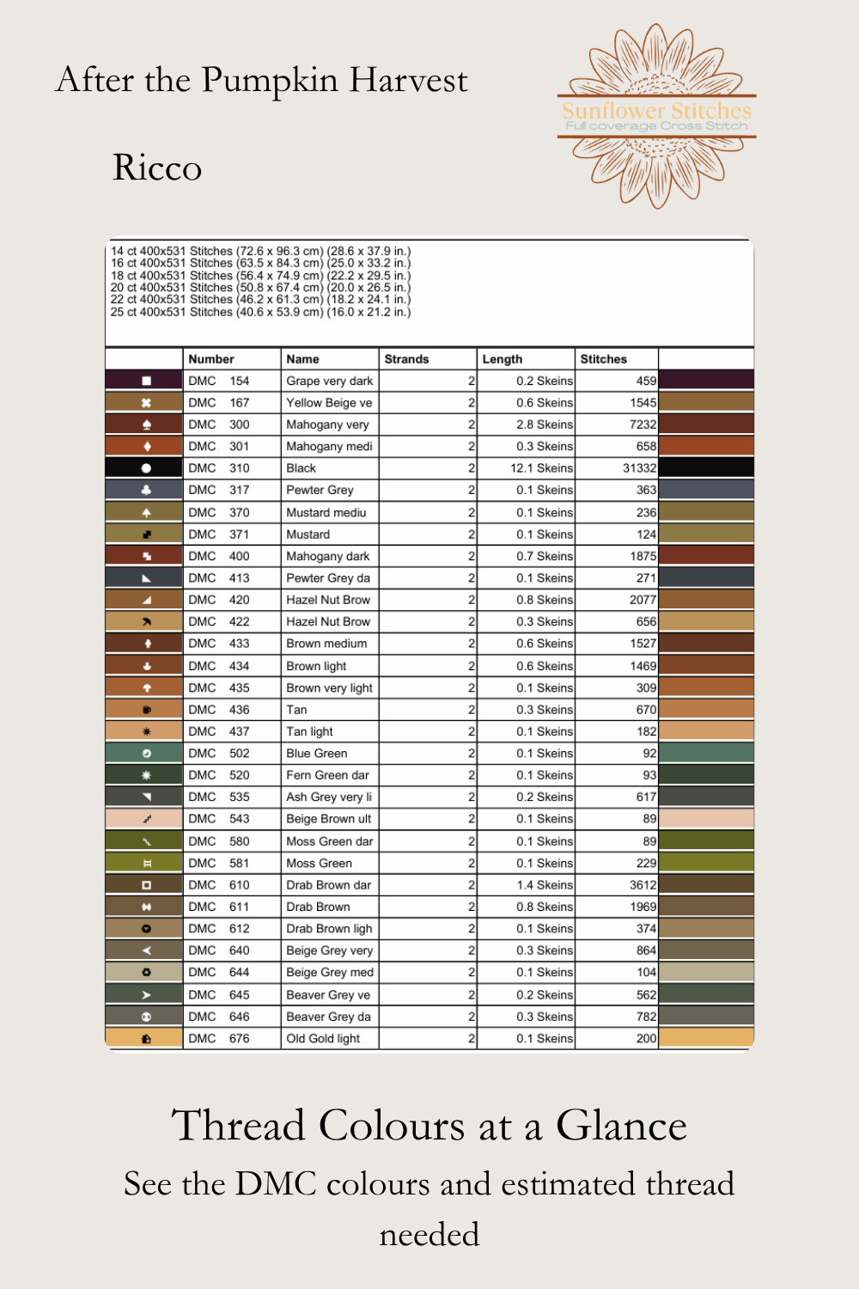Click the 'Thread Colours at a Glance' heading

(x=429, y=1125)
